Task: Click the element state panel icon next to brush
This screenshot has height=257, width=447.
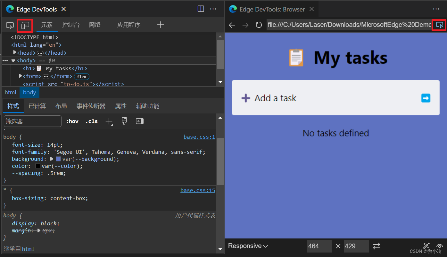Action: [x=139, y=121]
